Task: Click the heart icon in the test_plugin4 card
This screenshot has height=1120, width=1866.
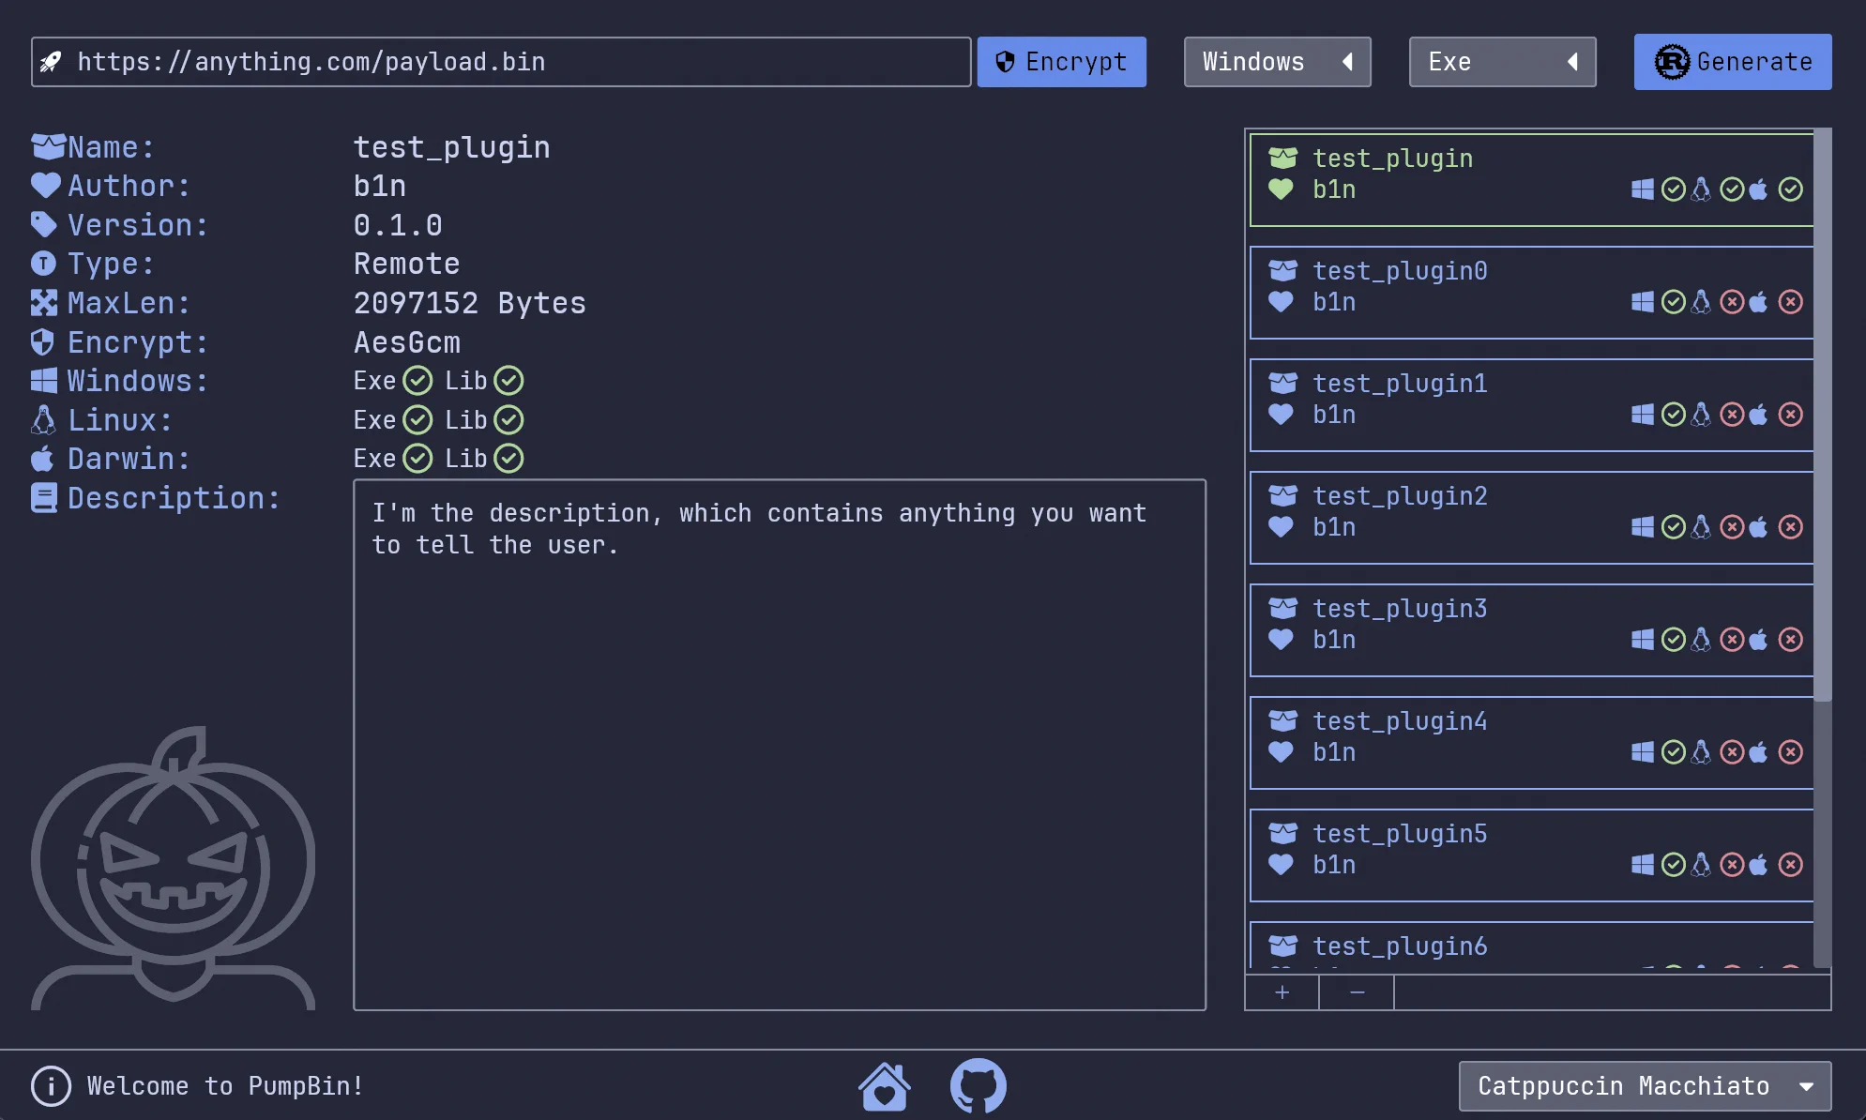Action: pos(1281,752)
